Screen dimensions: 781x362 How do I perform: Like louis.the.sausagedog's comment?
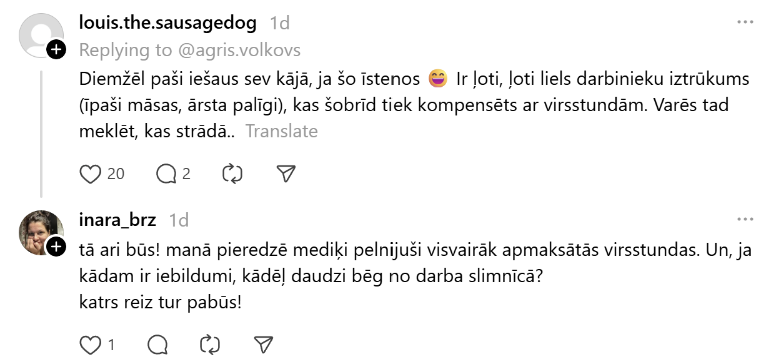coord(90,174)
